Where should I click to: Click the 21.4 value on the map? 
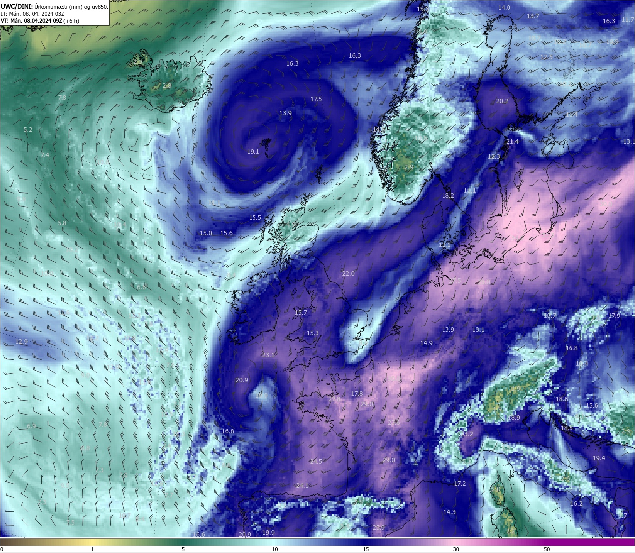512,142
